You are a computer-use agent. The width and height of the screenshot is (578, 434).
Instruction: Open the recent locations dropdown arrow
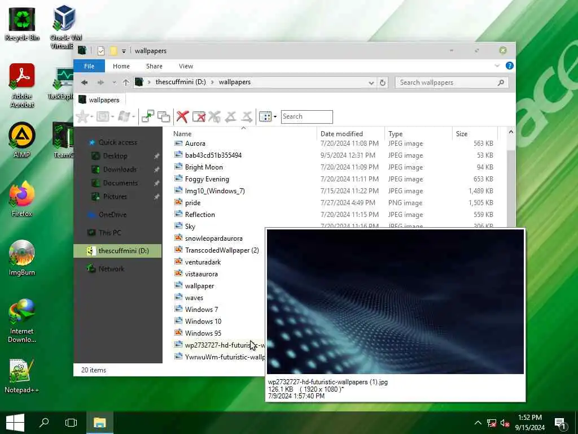[114, 83]
